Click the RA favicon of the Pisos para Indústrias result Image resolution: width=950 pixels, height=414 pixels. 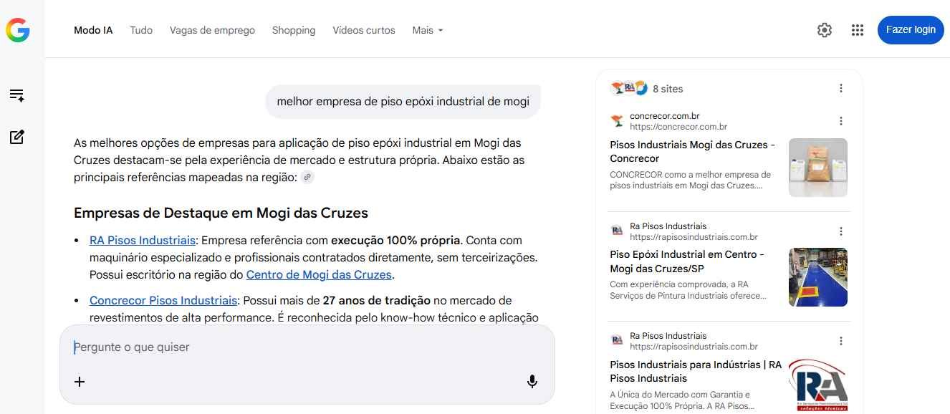[x=617, y=340]
